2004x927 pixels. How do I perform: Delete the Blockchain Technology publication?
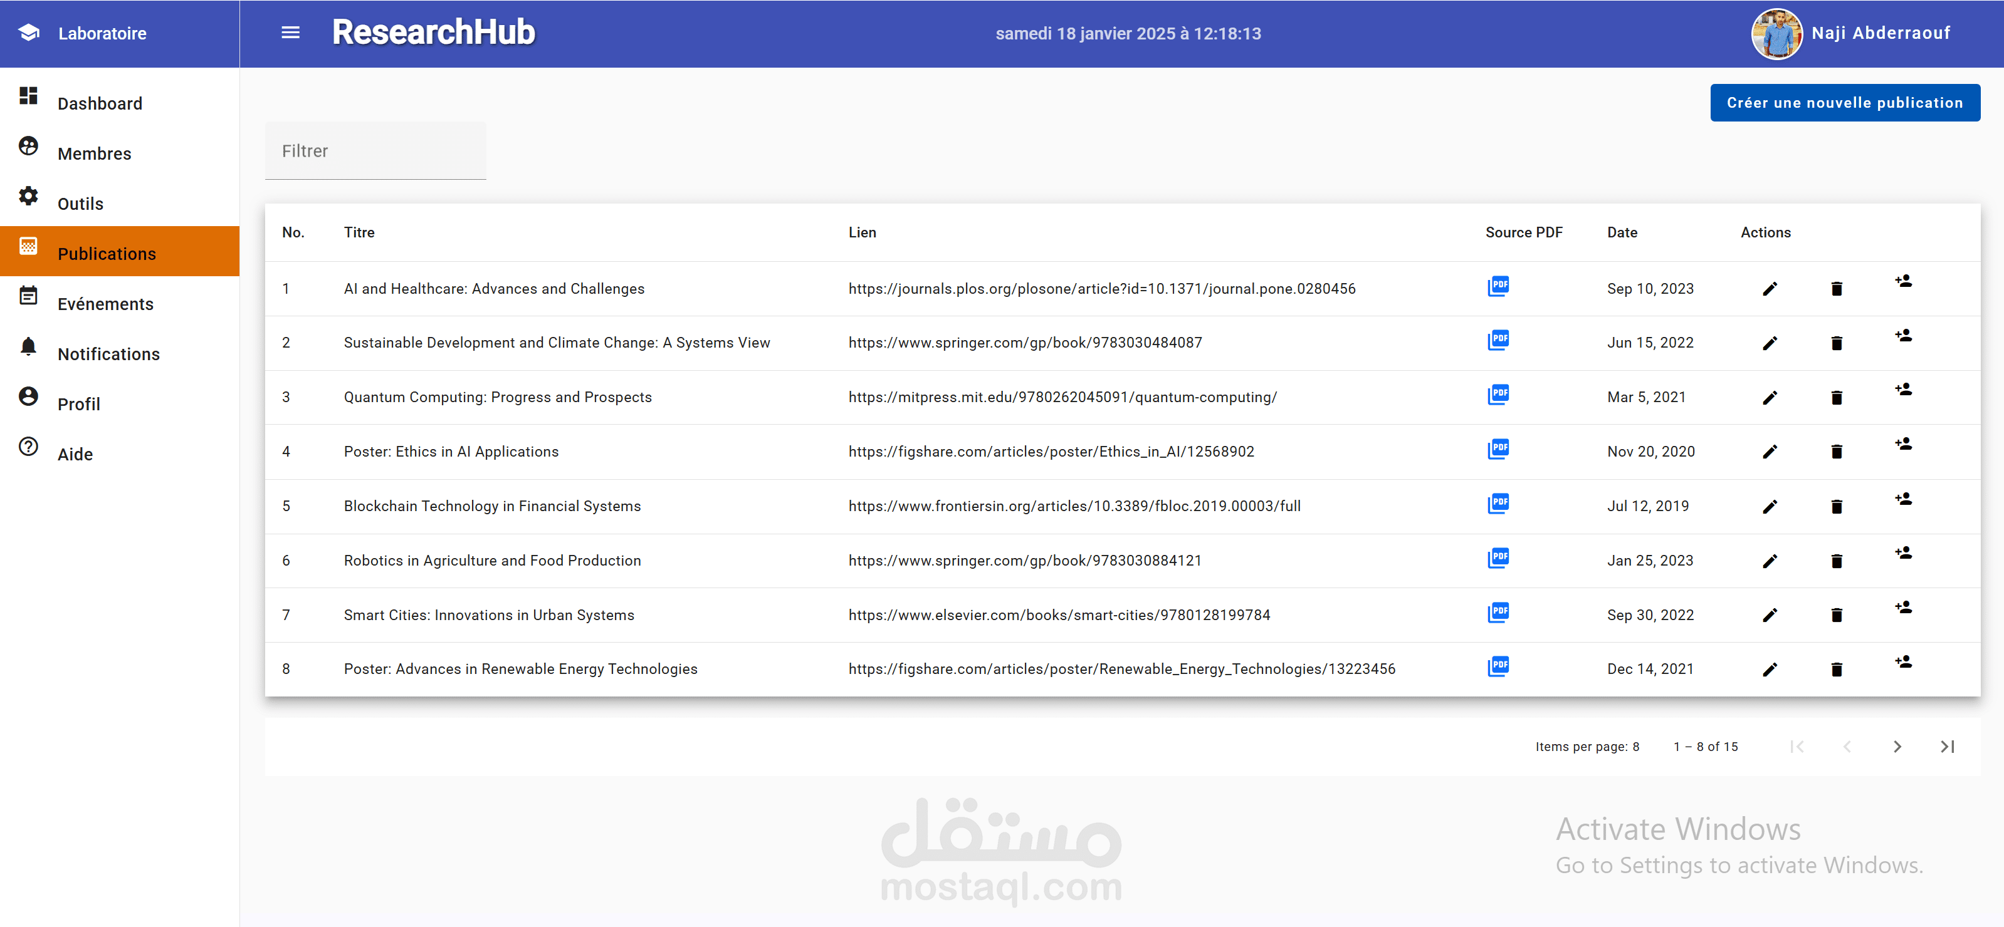(x=1836, y=507)
